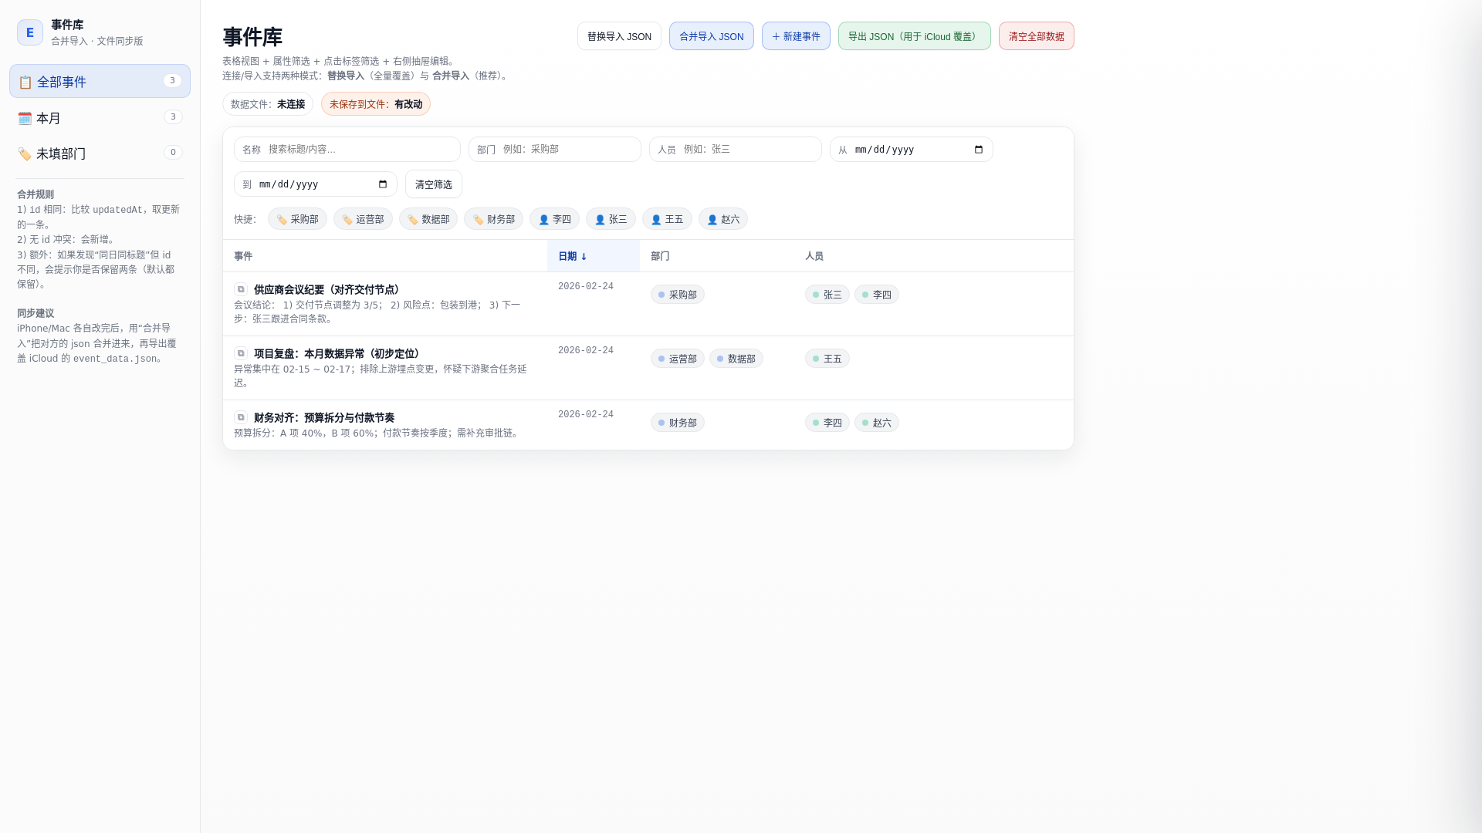Filter by 采购部 quick tag
Screen dimensions: 1482x833
click(297, 219)
